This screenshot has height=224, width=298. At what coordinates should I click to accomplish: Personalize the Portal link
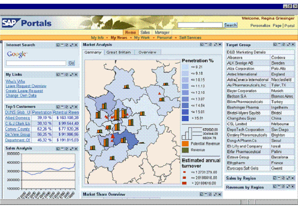(289, 26)
